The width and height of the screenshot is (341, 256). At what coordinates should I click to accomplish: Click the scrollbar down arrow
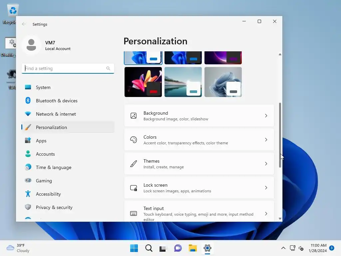[280, 219]
